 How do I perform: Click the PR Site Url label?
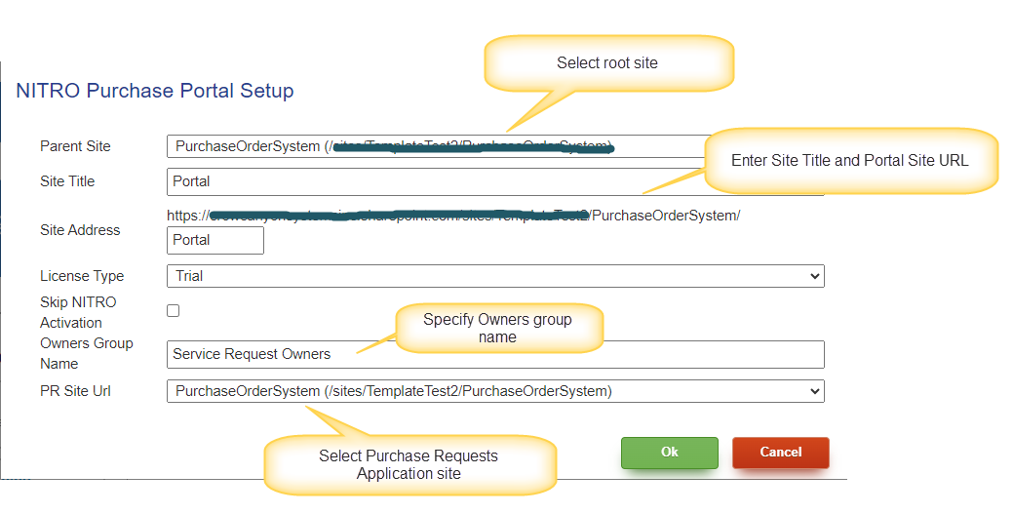[x=76, y=391]
